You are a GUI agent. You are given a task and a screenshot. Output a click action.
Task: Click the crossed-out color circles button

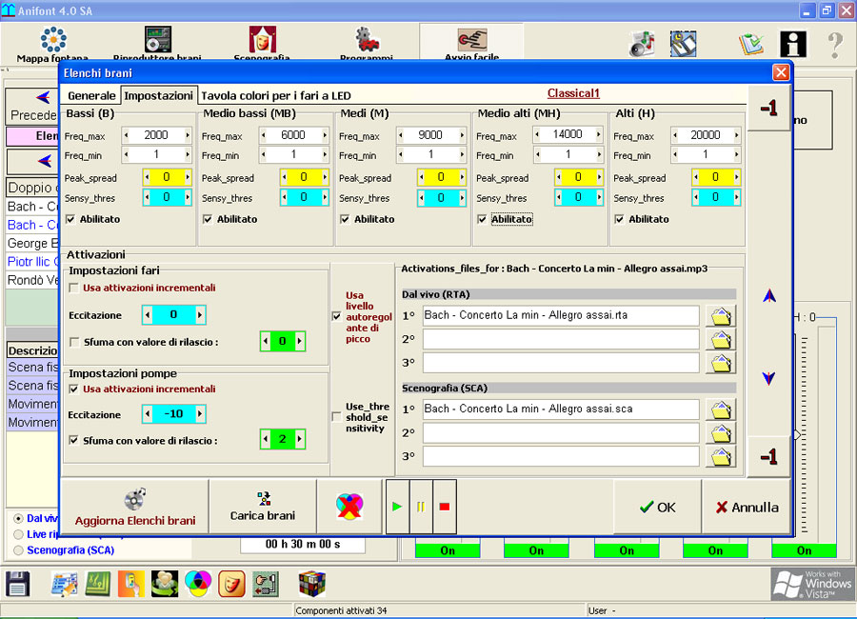click(x=349, y=507)
